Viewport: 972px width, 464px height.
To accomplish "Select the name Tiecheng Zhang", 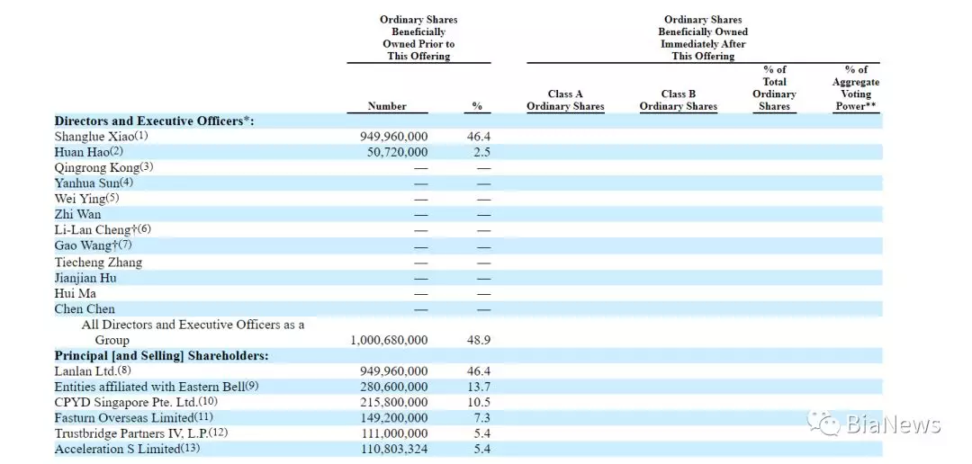I will [x=98, y=262].
